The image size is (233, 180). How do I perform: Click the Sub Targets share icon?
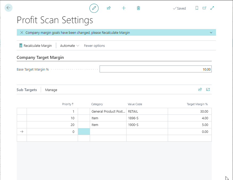[200, 90]
